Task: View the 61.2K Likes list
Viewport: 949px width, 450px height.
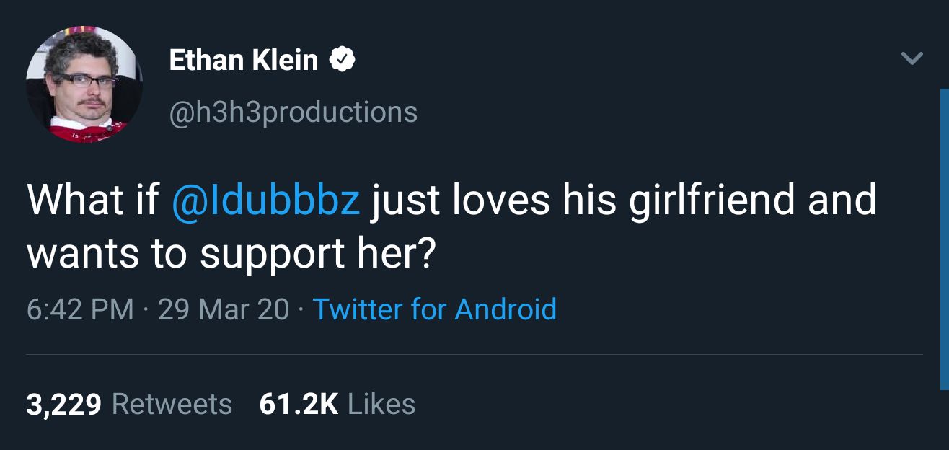Action: 339,404
